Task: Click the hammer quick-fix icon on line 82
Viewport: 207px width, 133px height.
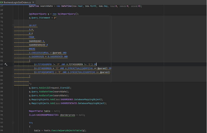Action: [6, 64]
